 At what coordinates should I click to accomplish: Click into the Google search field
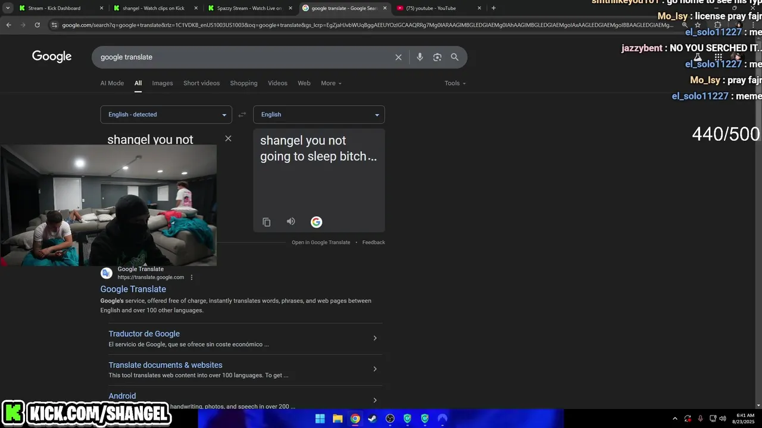coord(244,57)
